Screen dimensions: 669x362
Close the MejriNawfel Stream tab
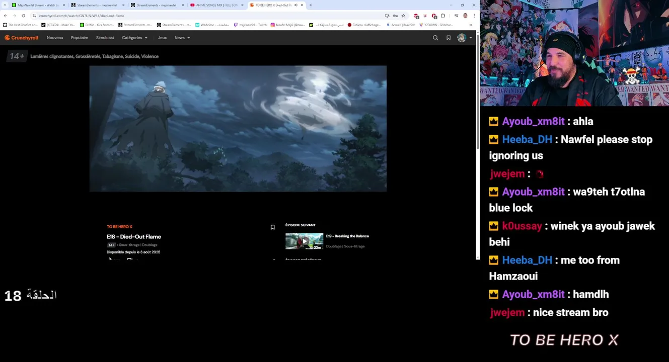(64, 5)
